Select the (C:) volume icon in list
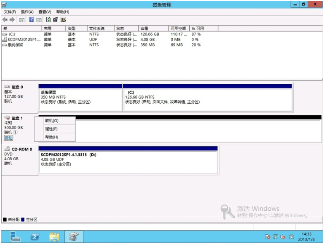 tap(5, 34)
